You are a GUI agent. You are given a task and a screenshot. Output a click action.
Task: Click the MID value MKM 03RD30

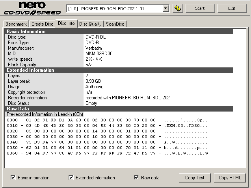[99, 54]
